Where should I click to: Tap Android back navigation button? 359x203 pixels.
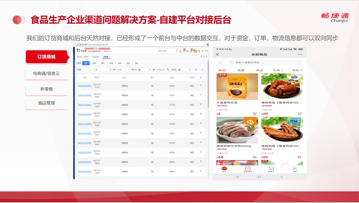(x=281, y=177)
